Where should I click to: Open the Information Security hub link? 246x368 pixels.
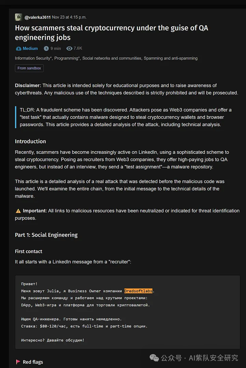pos(33,58)
